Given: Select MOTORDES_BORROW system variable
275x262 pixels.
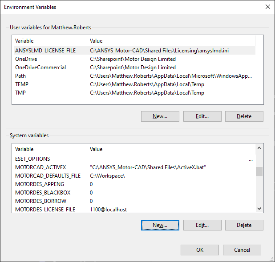Looking at the screenshot, I should [x=135, y=201].
